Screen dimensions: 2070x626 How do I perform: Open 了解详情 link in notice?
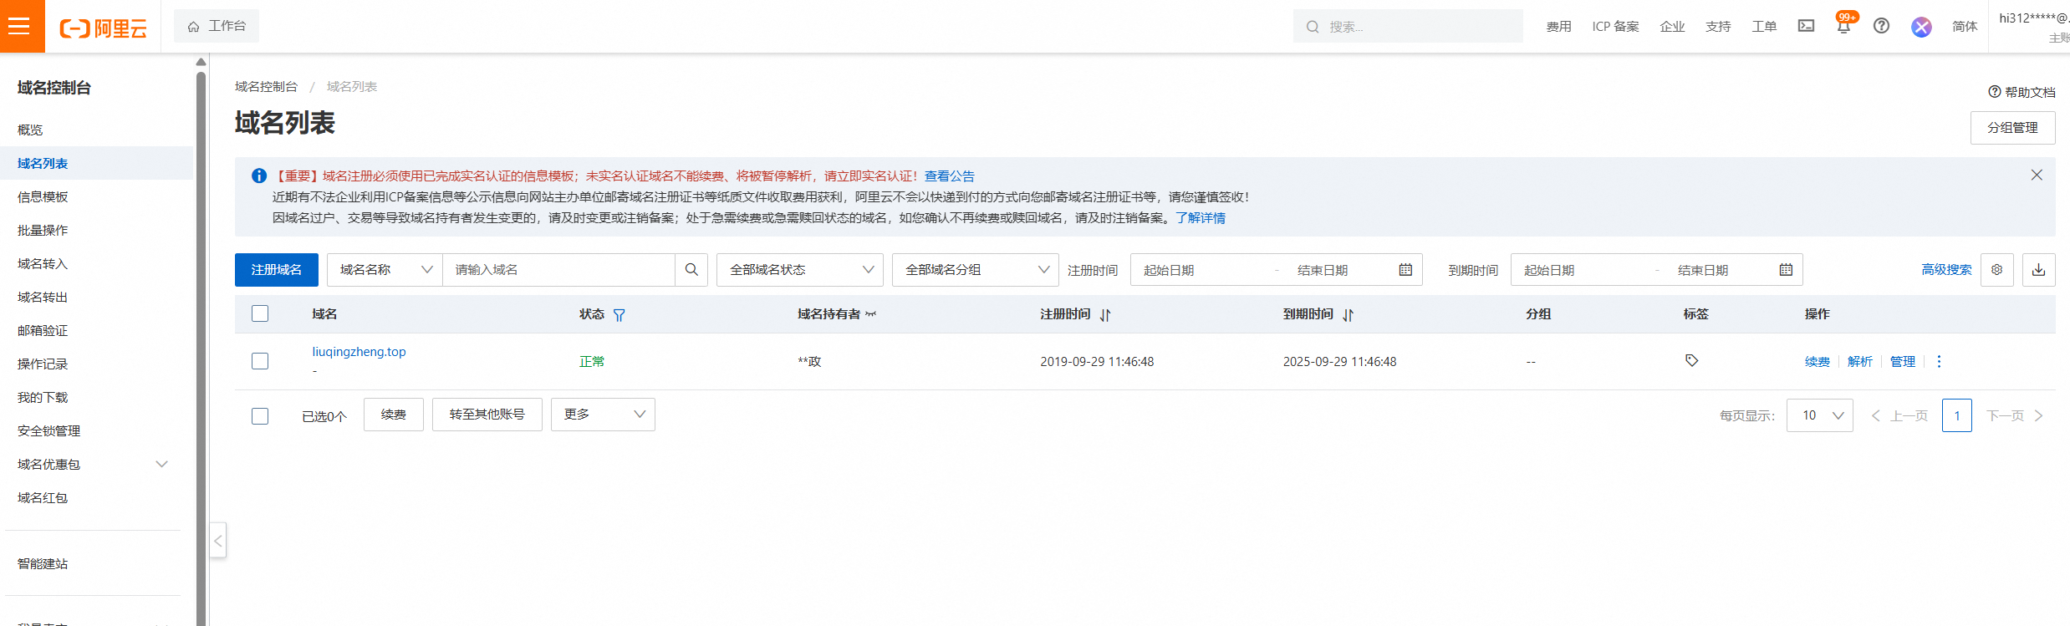[1200, 217]
